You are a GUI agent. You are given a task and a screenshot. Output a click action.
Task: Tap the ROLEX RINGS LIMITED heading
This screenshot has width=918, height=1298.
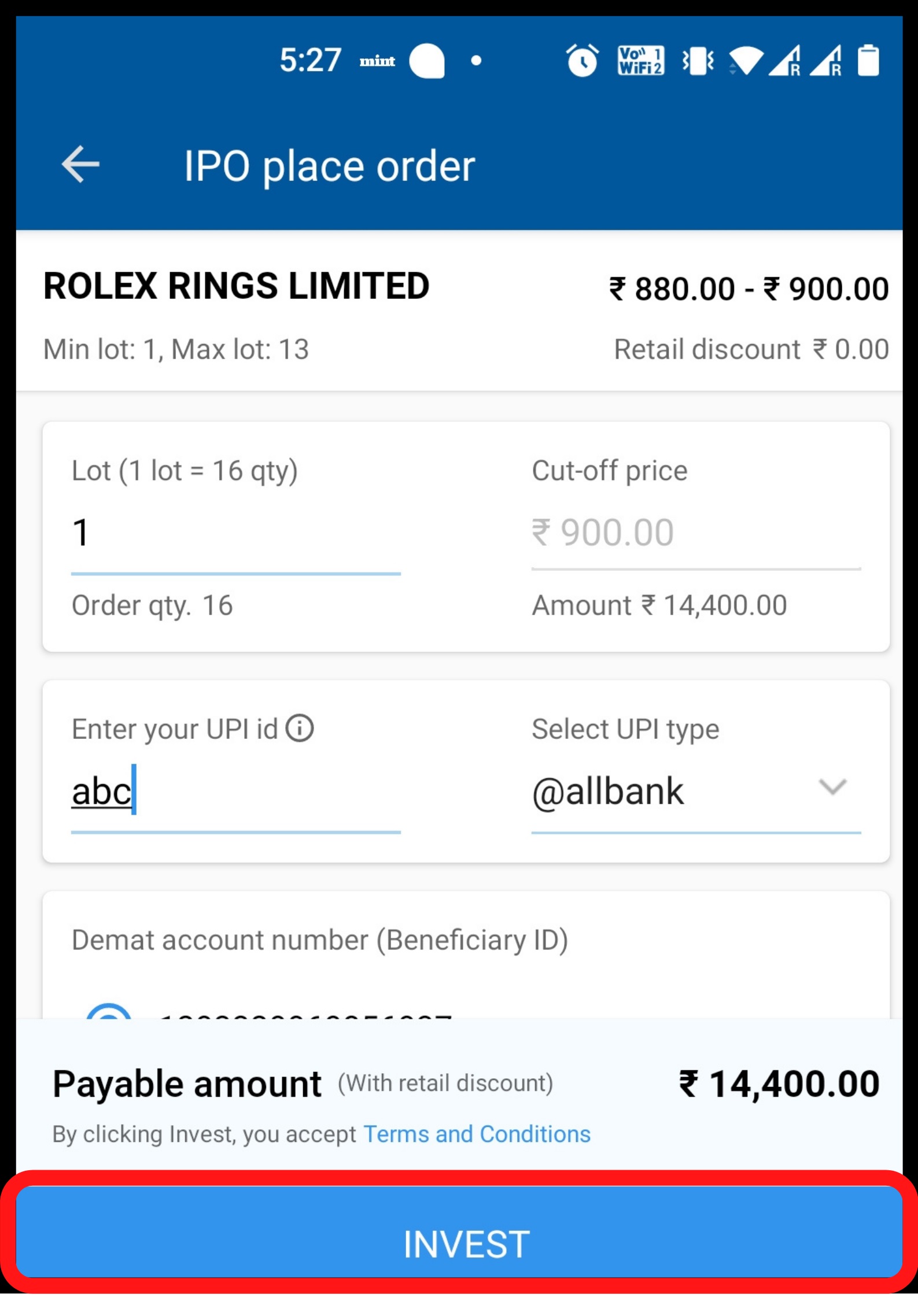(236, 286)
